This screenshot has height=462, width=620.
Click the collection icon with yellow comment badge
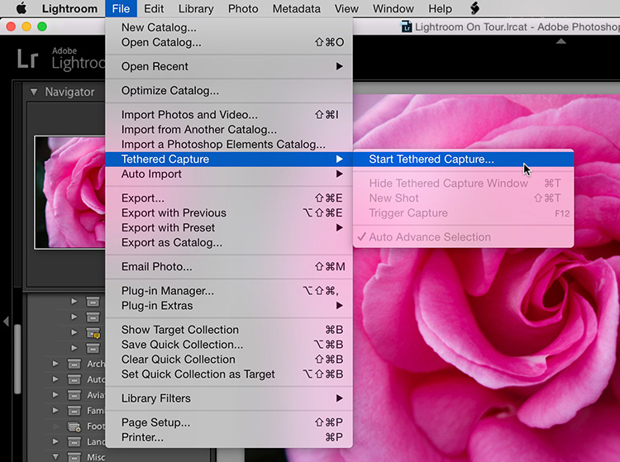[93, 333]
